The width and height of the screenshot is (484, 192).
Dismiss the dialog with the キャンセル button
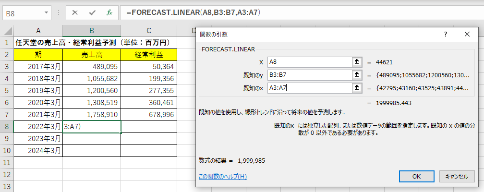point(457,177)
